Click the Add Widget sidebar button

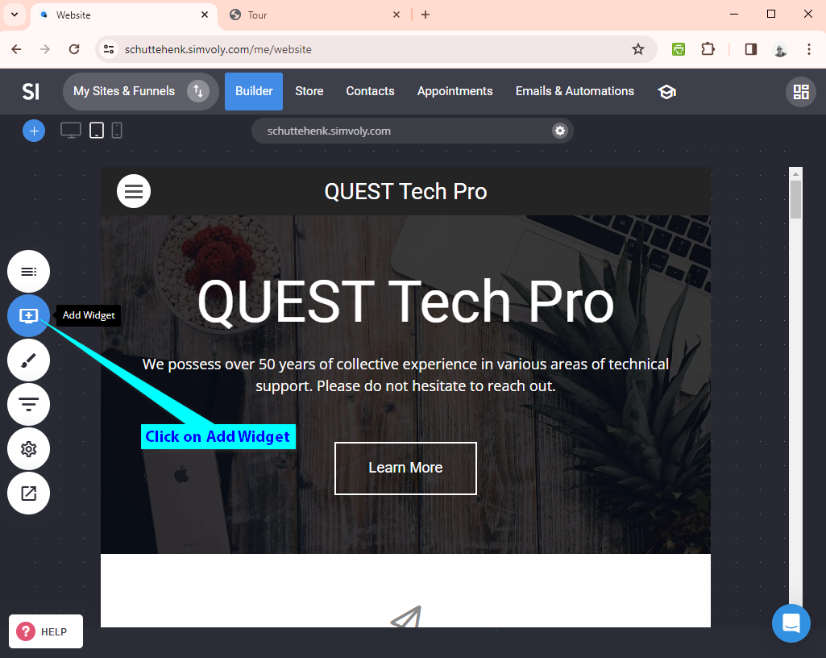(28, 316)
